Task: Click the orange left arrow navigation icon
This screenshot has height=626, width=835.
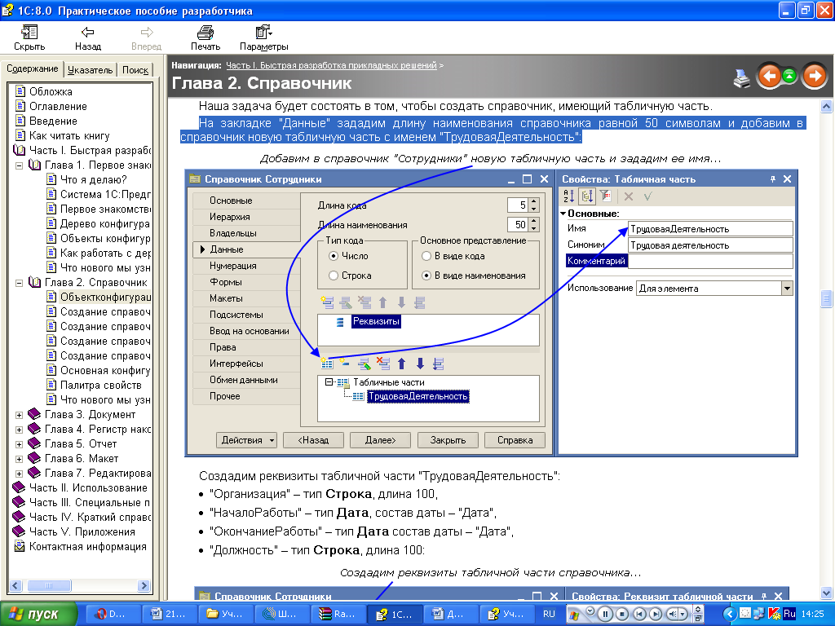Action: [768, 77]
